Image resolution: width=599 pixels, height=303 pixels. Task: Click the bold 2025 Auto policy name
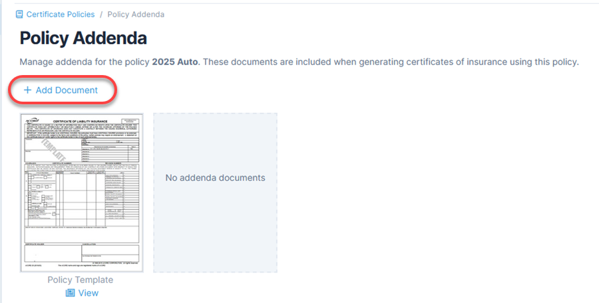tap(175, 62)
